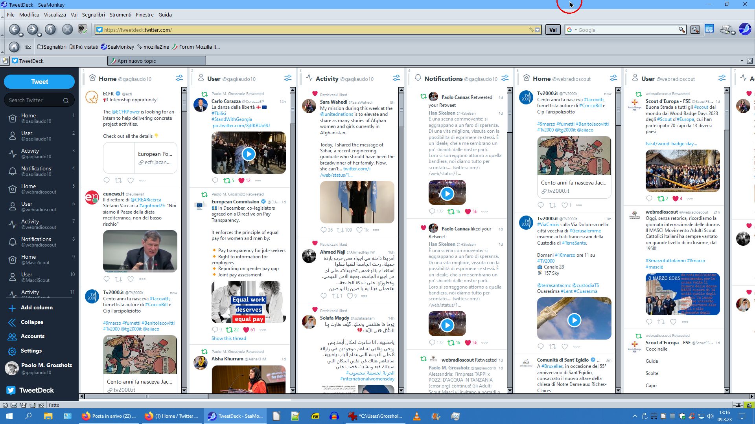Switch to Apri nuovo topic tab
Screen dimensions: 755x424
[157, 61]
